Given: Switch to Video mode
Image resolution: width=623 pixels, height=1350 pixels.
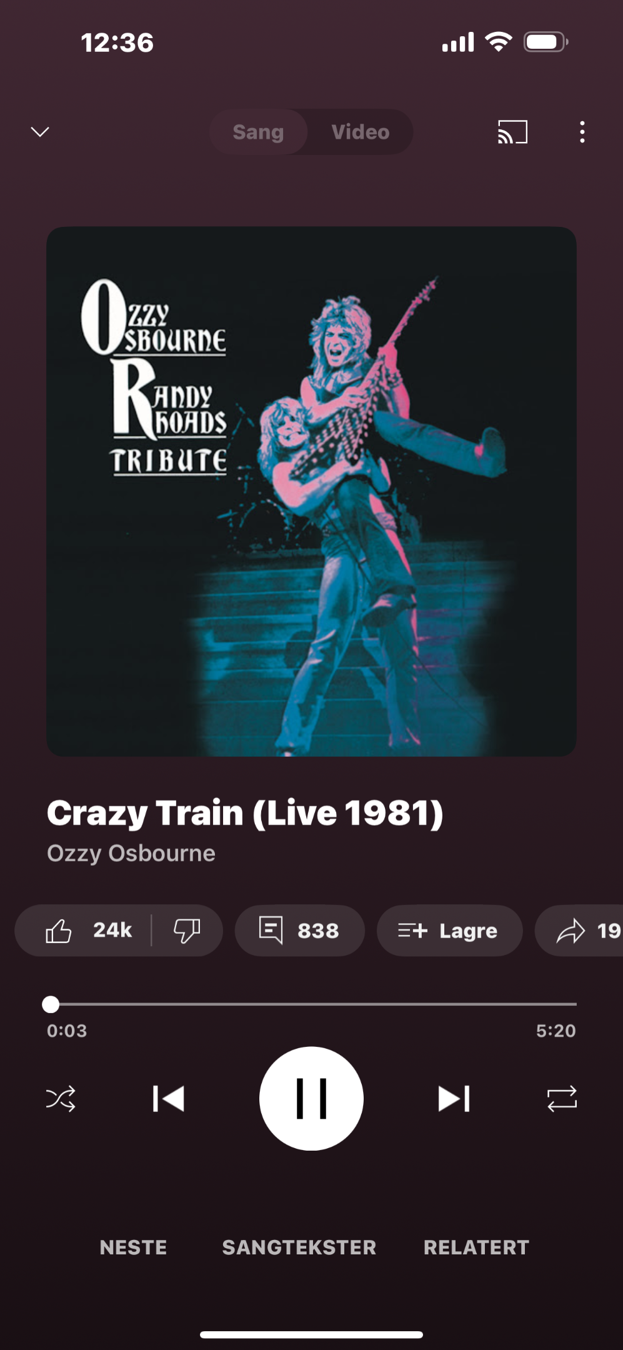Looking at the screenshot, I should pos(361,132).
